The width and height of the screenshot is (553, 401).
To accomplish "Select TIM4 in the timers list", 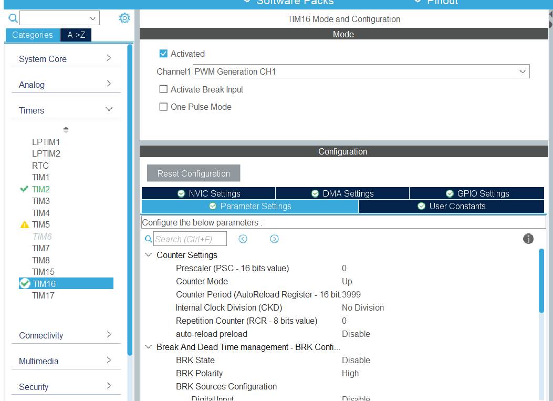I will 40,213.
